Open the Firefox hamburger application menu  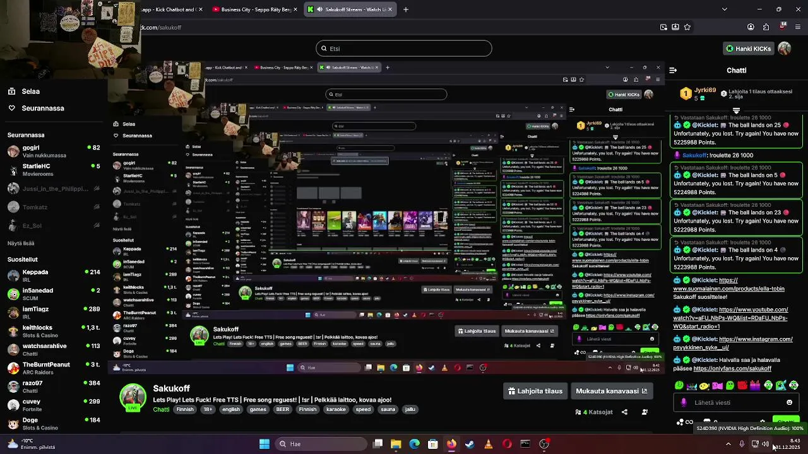799,27
